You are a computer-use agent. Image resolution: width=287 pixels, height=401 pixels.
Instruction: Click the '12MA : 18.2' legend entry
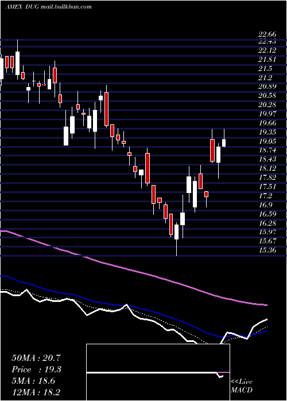click(x=36, y=392)
